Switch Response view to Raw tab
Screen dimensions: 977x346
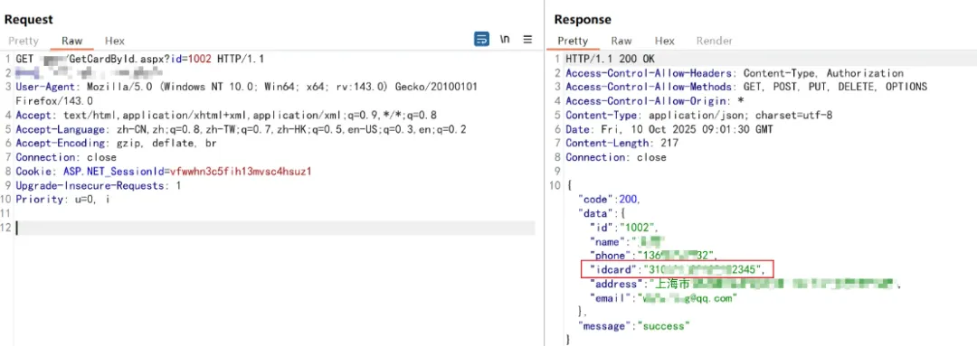tap(621, 41)
